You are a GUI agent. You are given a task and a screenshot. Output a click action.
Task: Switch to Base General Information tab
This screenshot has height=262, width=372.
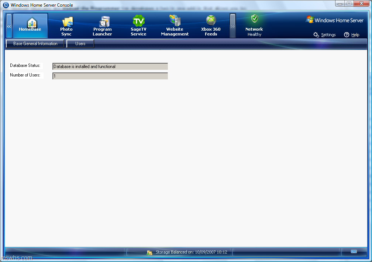point(35,44)
